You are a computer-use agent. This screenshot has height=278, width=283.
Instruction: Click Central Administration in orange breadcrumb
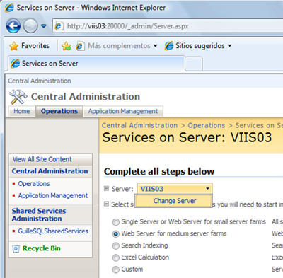tap(139, 125)
